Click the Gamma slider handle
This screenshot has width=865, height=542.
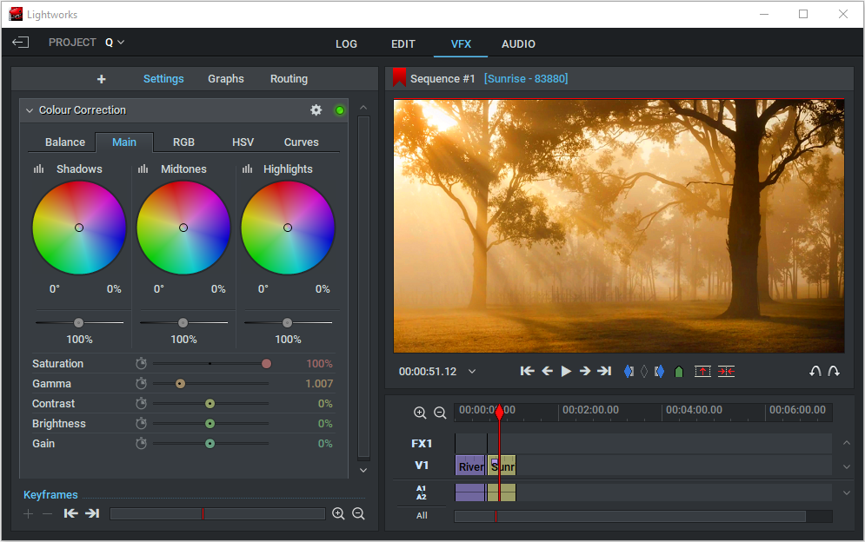[181, 383]
